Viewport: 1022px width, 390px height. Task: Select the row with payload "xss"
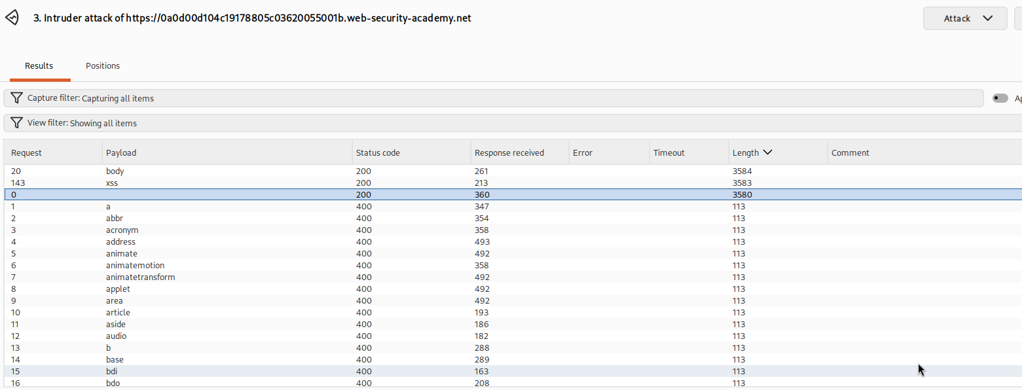[x=513, y=183]
